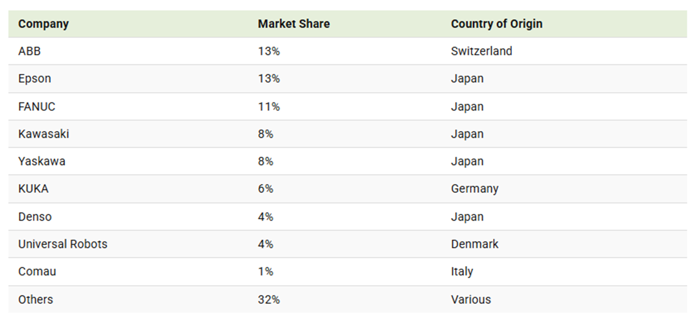Select the KUKA company cell
Viewport: 696px width, 330px height.
(33, 189)
